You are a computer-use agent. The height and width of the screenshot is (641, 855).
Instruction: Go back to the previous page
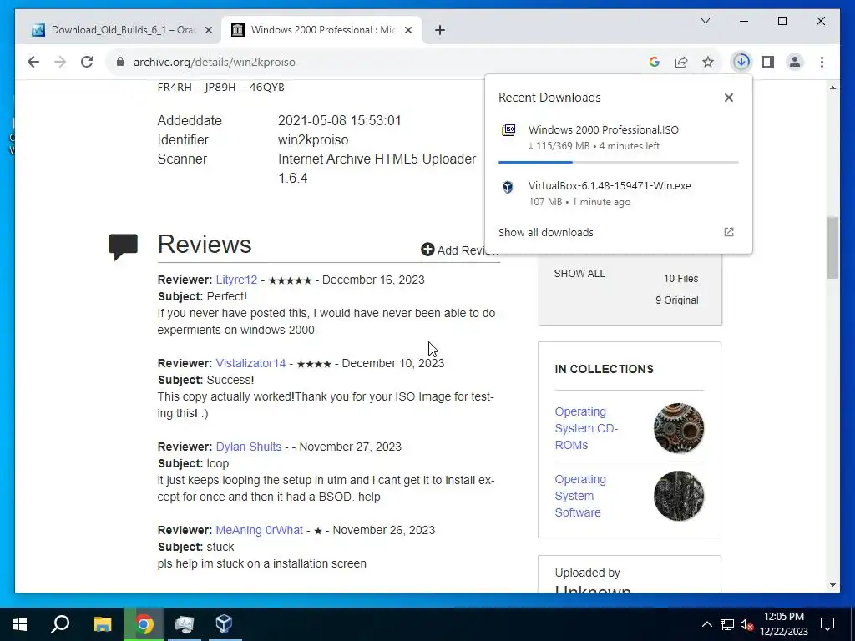coord(33,62)
